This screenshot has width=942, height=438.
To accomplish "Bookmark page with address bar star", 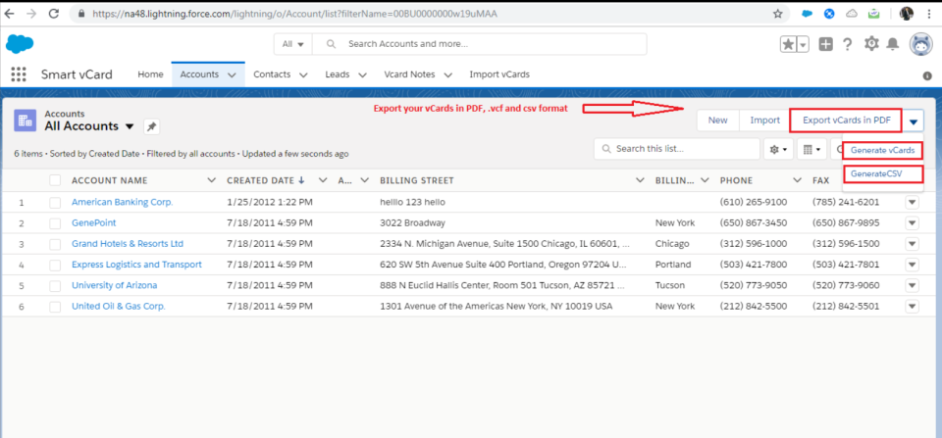I will [x=777, y=13].
